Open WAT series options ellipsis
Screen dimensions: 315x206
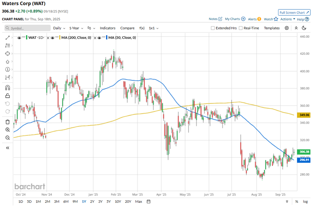[24, 37]
